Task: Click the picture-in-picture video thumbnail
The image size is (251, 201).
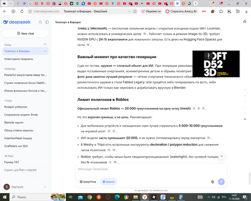Action: 216,64
